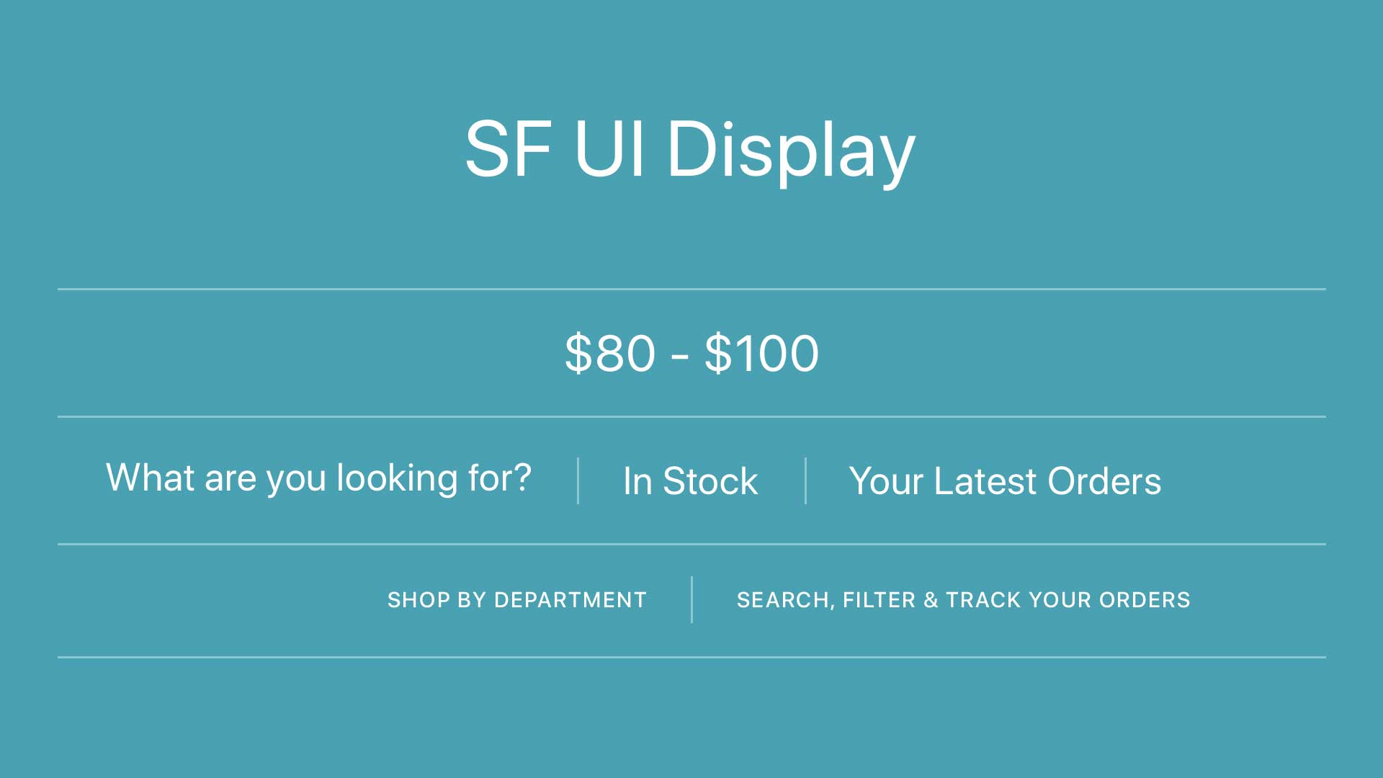This screenshot has width=1383, height=778.
Task: Click the horizontal line under the heading
Action: (691, 289)
